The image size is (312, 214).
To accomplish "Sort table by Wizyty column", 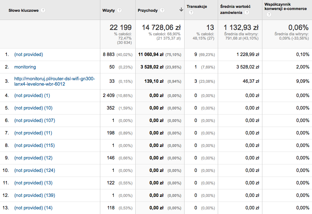I will click(109, 10).
